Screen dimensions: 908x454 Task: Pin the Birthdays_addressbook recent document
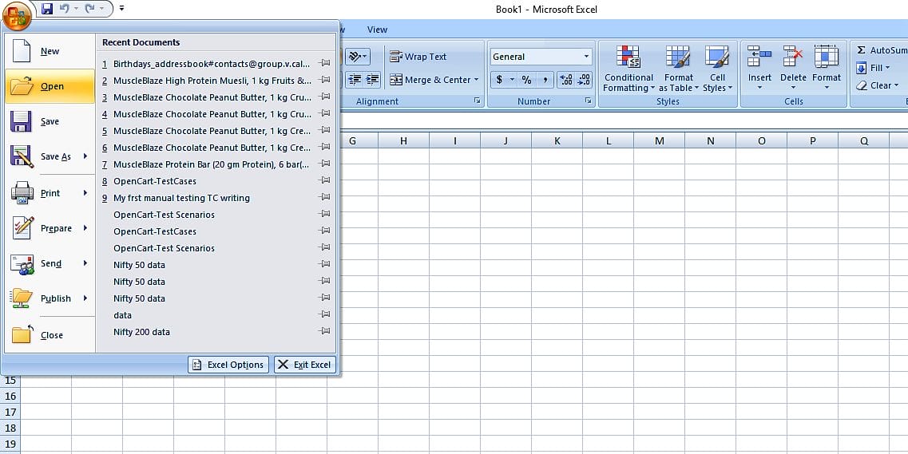[324, 63]
